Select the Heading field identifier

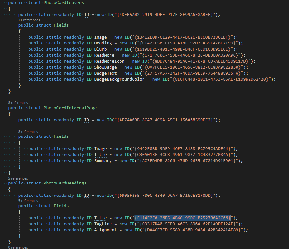coord(103,42)
